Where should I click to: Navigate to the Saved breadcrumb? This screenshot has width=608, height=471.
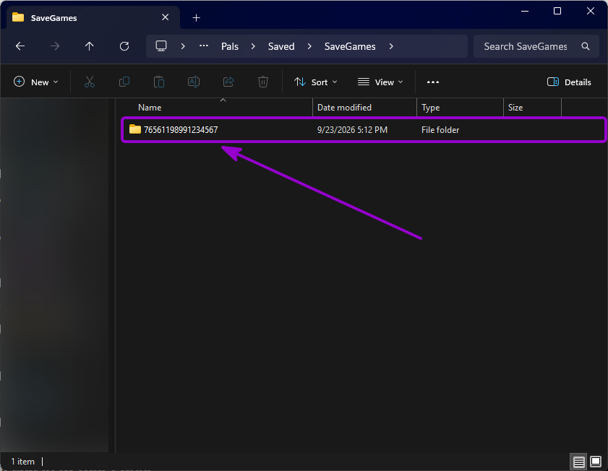[x=281, y=46]
